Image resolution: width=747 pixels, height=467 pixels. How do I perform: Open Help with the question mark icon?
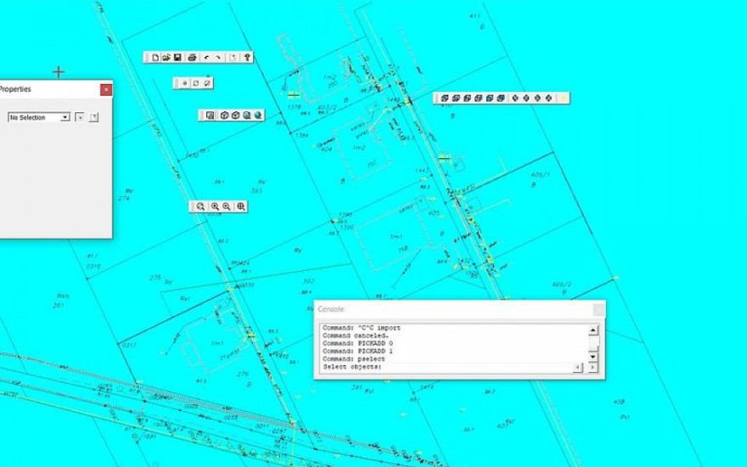click(247, 58)
